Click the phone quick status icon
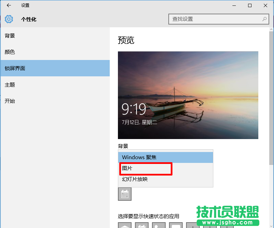 (x=158, y=225)
